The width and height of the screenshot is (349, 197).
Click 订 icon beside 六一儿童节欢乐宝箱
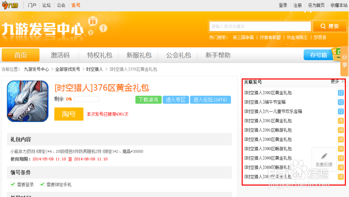click(x=341, y=111)
